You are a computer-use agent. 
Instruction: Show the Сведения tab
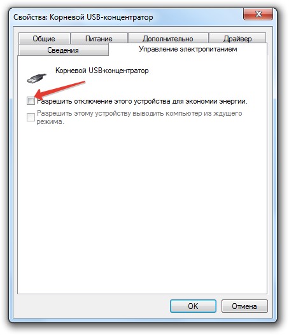pos(63,50)
